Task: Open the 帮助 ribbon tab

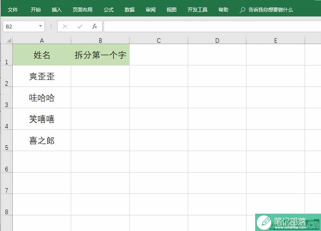Action: point(223,9)
